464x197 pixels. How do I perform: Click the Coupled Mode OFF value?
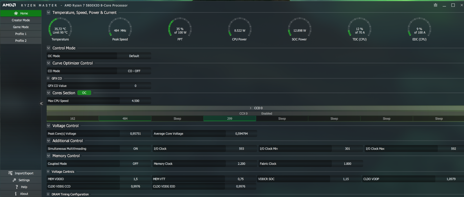tap(135, 164)
